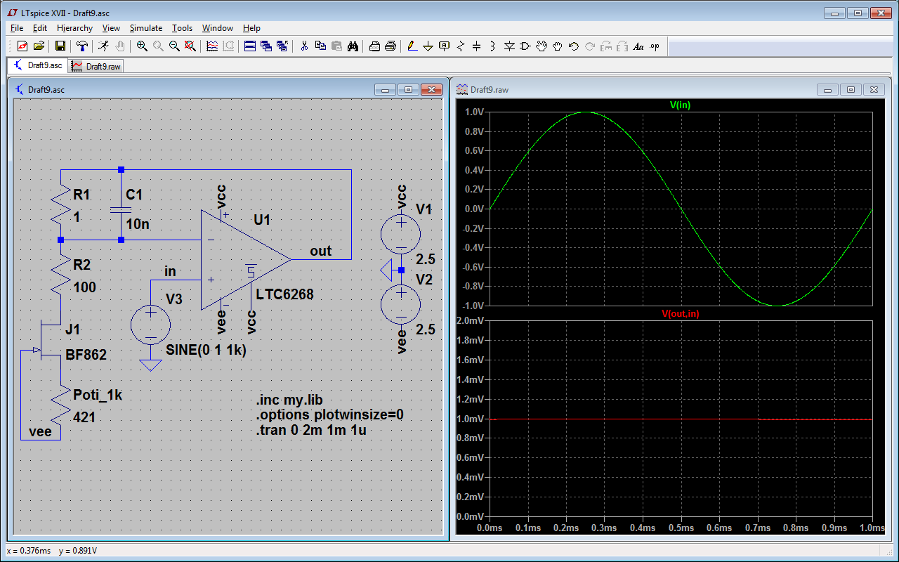
Task: Click the V(in) trace label
Action: [681, 105]
